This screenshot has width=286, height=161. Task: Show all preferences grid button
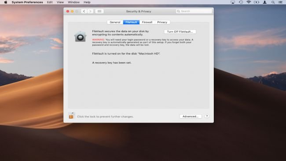point(99,11)
